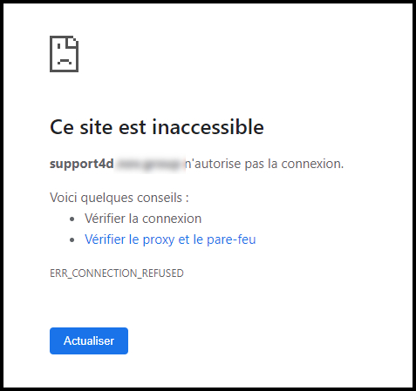Click the ERR_CONNECTION_REFUSED error code

coord(117,273)
